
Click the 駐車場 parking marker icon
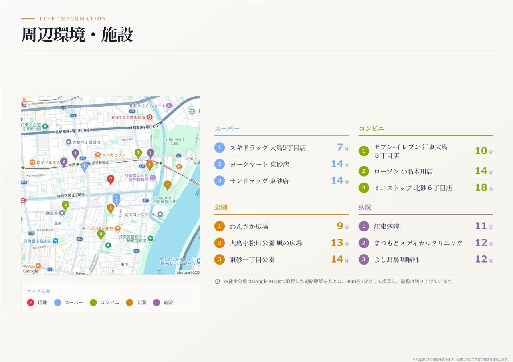pyautogui.click(x=62, y=213)
